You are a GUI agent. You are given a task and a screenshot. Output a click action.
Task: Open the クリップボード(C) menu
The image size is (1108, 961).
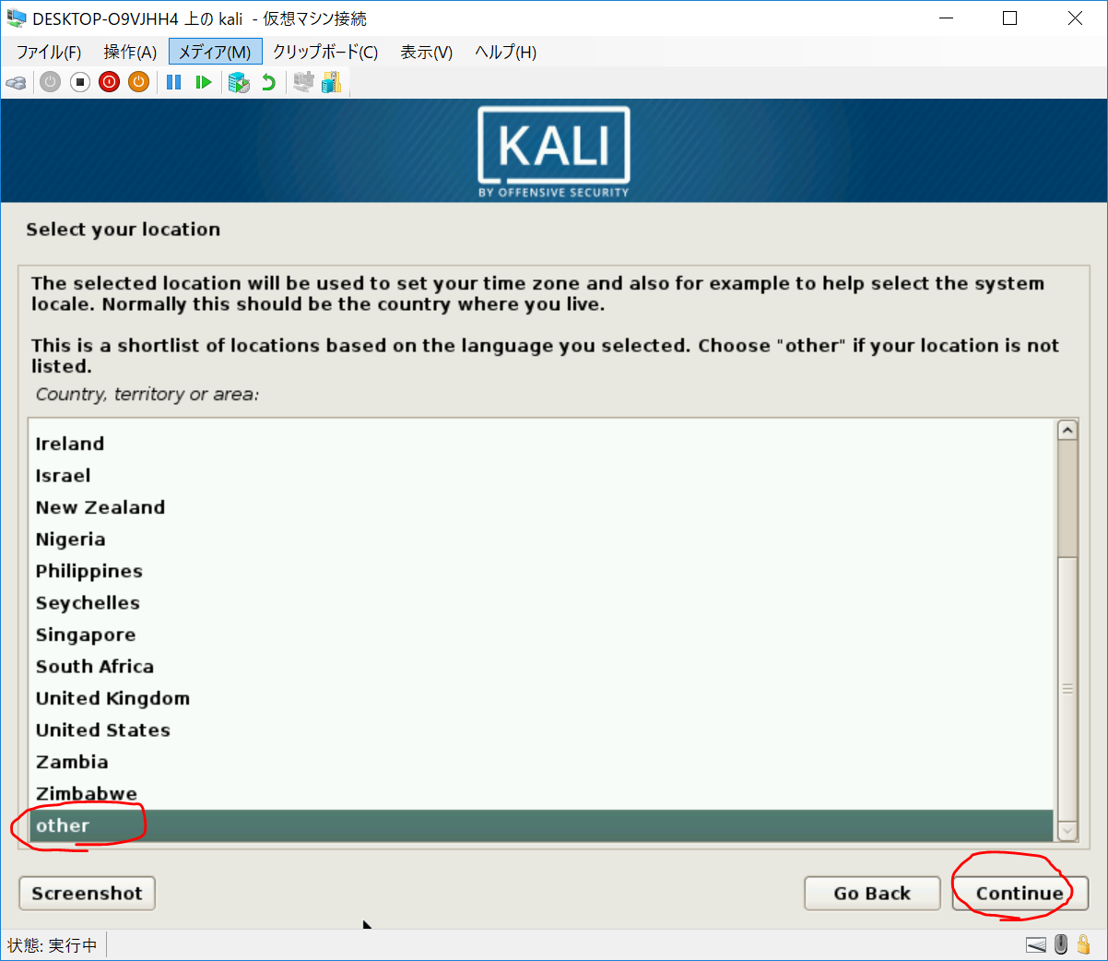[x=325, y=52]
